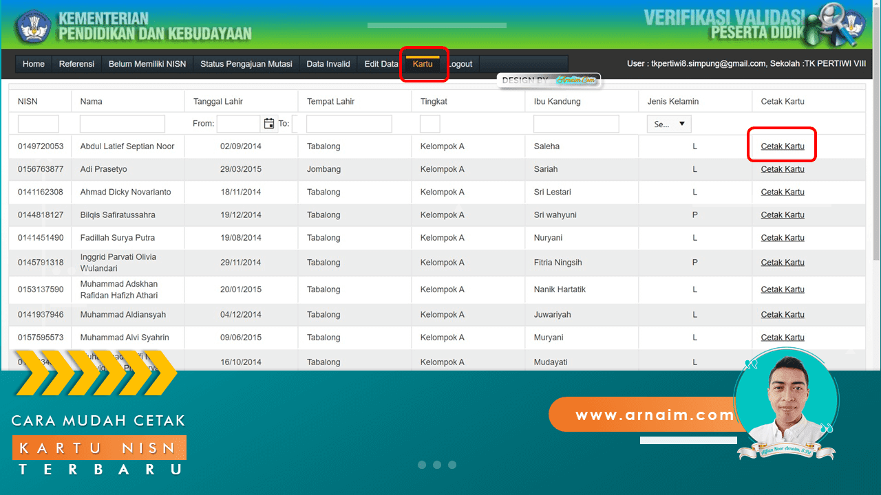Click Cetak Kartu for Bilqis Safiratussahra

pos(783,215)
